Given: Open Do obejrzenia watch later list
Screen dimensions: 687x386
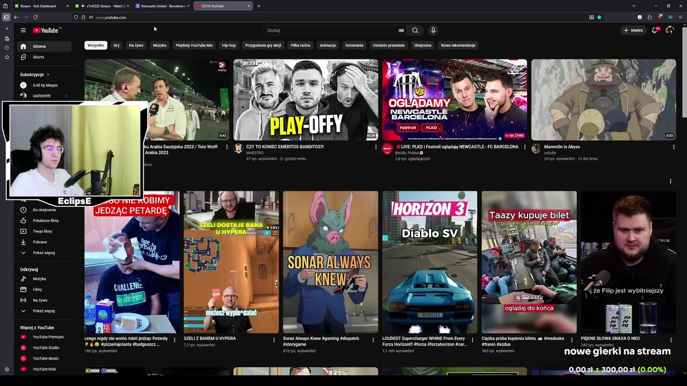Looking at the screenshot, I should click(43, 210).
